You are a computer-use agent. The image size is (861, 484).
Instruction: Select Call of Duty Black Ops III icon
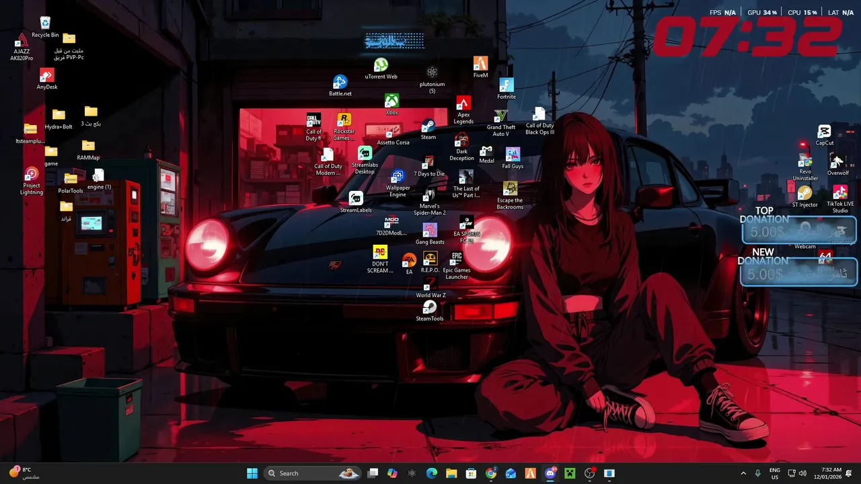tap(539, 122)
